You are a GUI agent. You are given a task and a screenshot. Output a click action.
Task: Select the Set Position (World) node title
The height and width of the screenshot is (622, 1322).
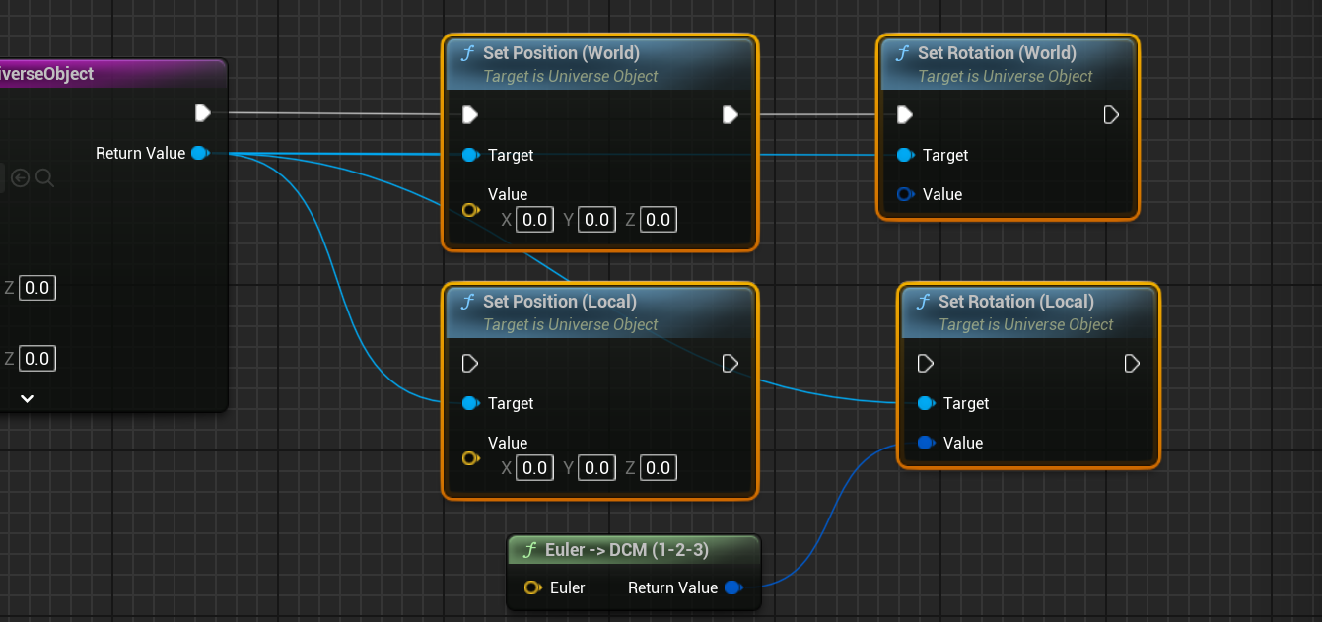pos(560,53)
